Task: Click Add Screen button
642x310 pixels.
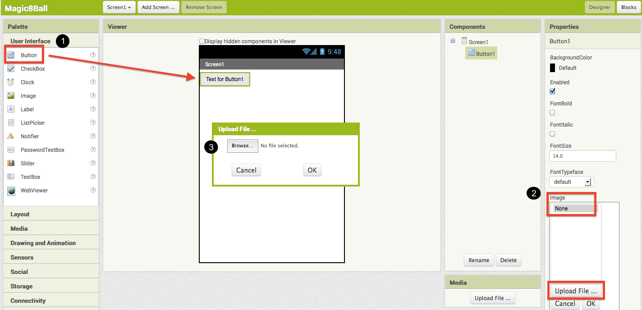Action: [158, 7]
